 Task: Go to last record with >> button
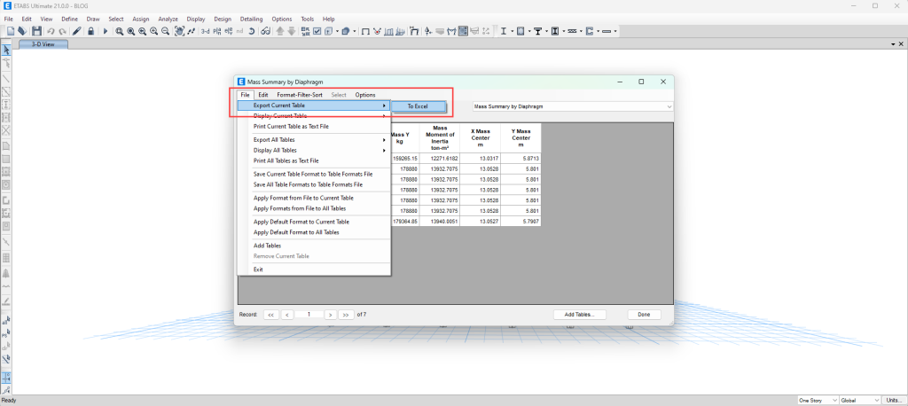pos(346,315)
